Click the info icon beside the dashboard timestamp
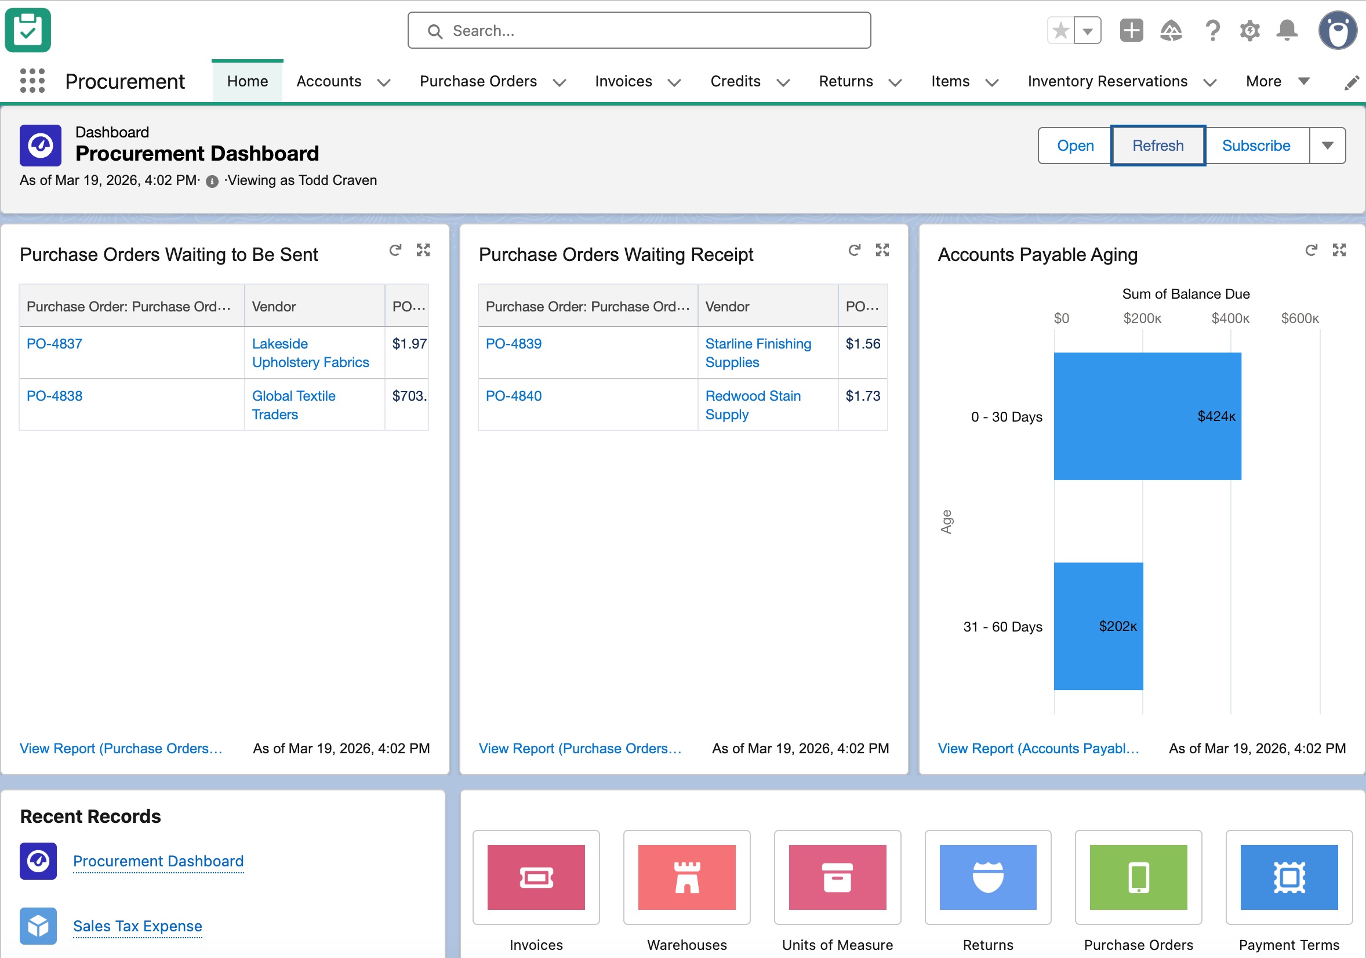This screenshot has height=958, width=1366. click(x=212, y=181)
